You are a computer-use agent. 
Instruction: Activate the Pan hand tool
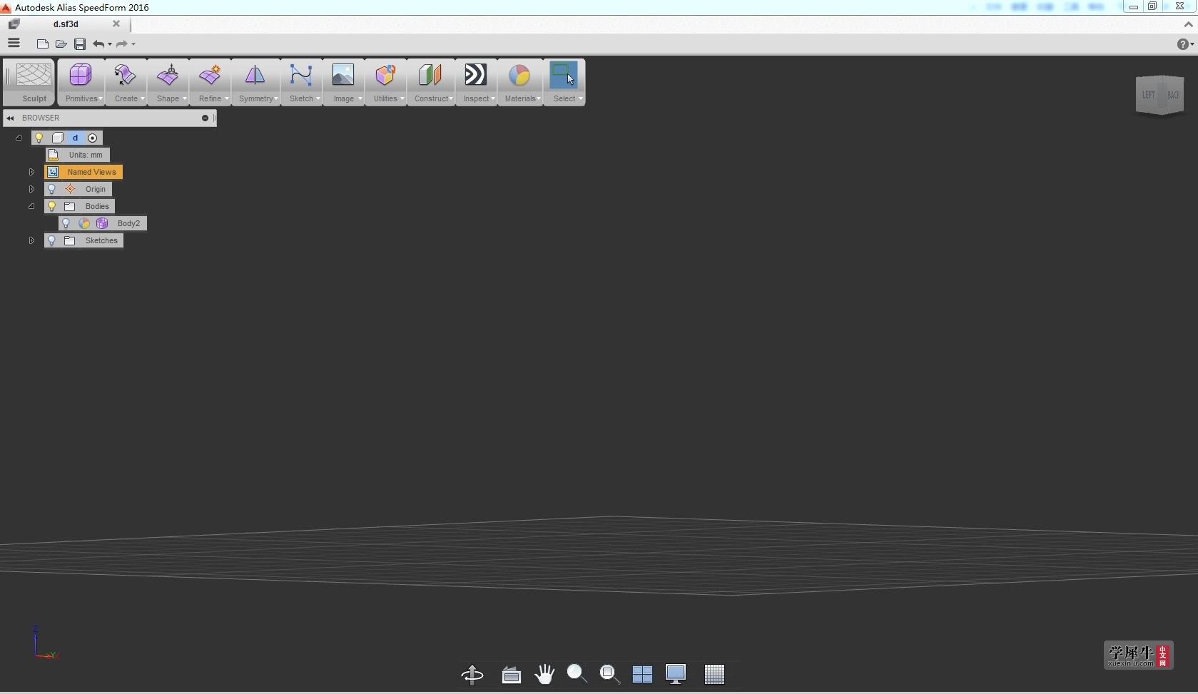coord(544,674)
